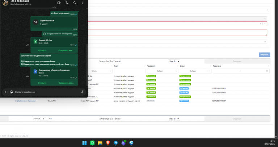278x147 pixels.
Task: Start a voice call from chat header
Action: point(67,3)
